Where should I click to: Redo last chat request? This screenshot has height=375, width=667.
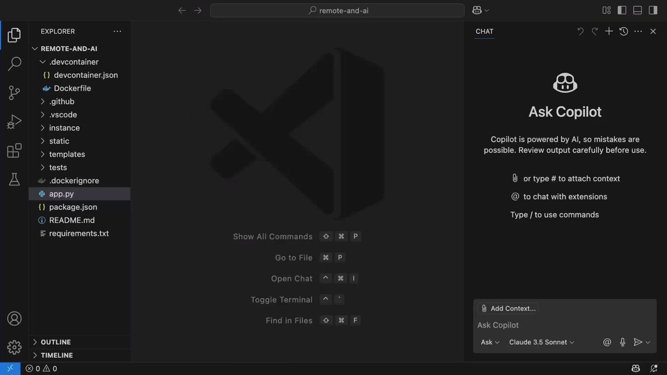click(x=595, y=31)
